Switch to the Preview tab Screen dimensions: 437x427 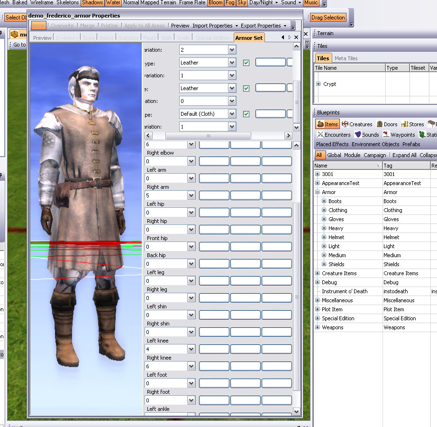[x=42, y=38]
